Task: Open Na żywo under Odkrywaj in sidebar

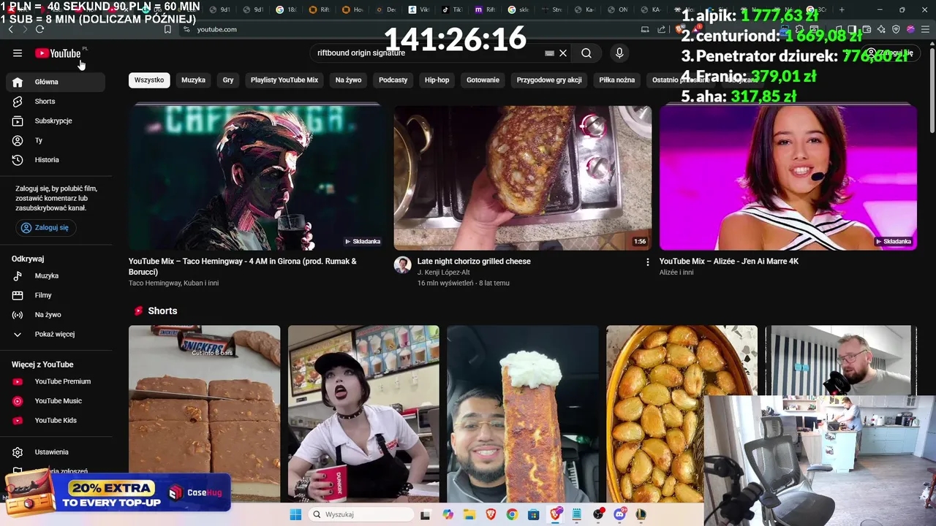Action: pos(56,315)
